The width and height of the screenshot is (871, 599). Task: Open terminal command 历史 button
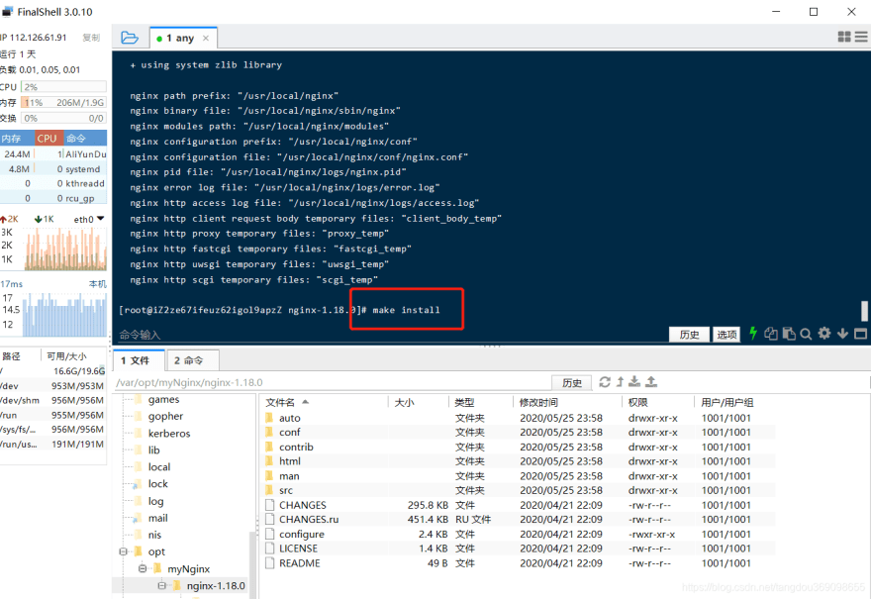pyautogui.click(x=689, y=334)
